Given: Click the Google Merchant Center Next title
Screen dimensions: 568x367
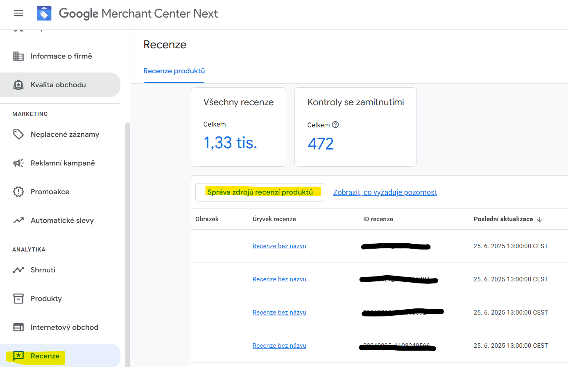Looking at the screenshot, I should tap(138, 14).
